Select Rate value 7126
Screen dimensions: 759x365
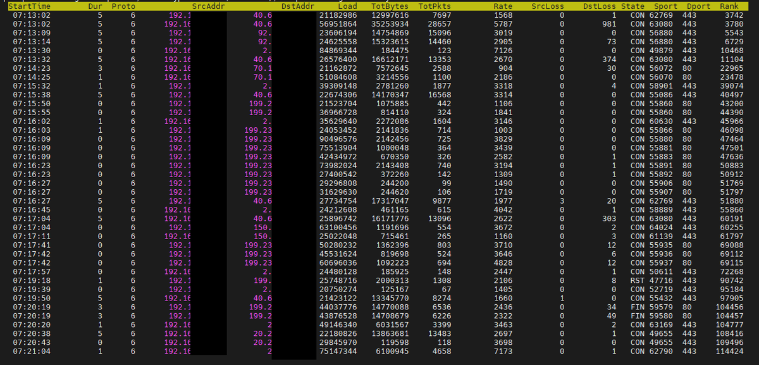click(x=503, y=50)
